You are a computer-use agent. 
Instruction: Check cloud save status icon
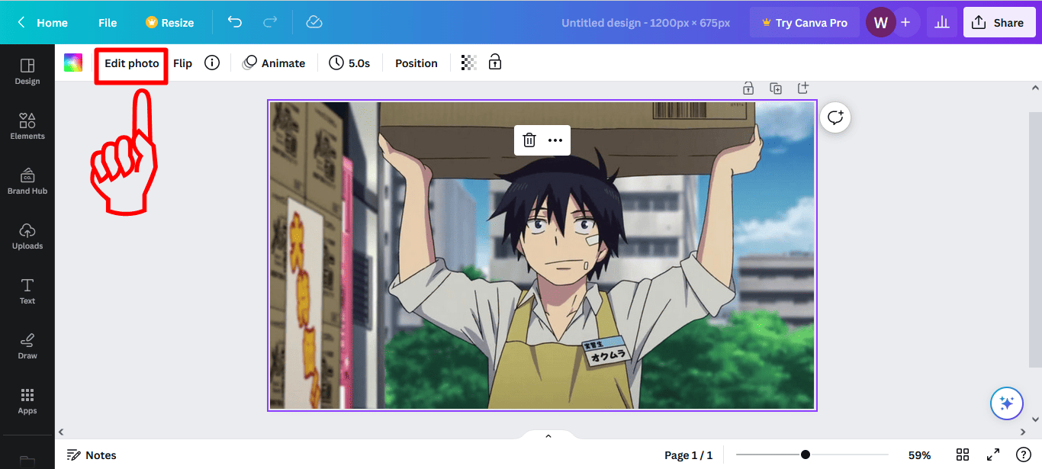click(x=314, y=22)
